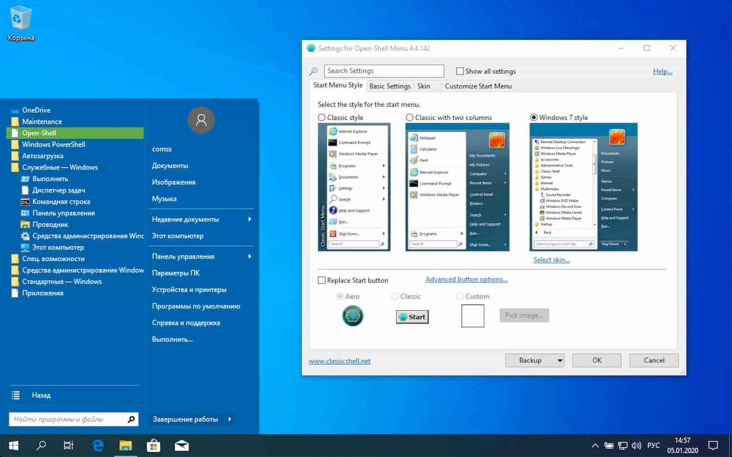The image size is (732, 457).
Task: Switch to the Basic Settings tab
Action: coord(389,86)
